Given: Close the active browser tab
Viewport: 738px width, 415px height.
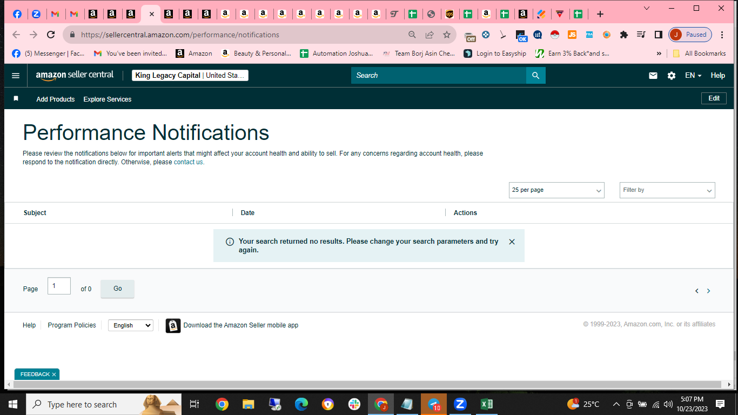Looking at the screenshot, I should point(152,14).
